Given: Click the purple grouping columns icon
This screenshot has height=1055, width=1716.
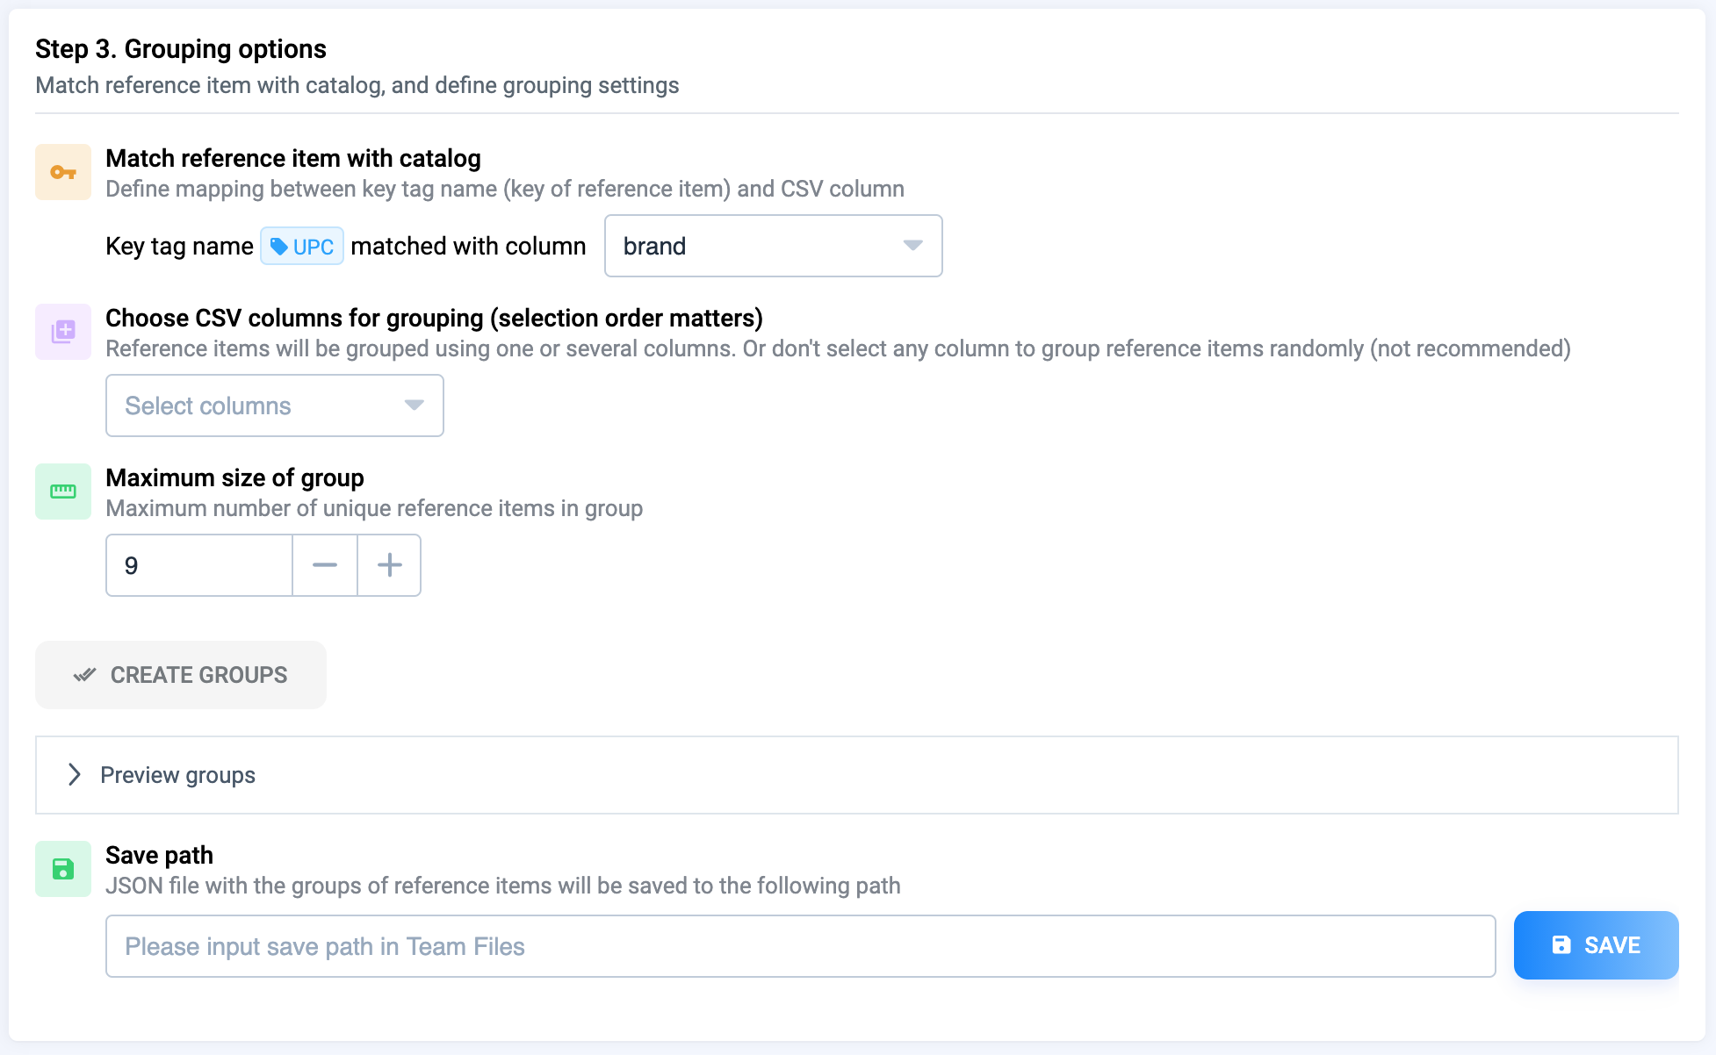Looking at the screenshot, I should (63, 332).
